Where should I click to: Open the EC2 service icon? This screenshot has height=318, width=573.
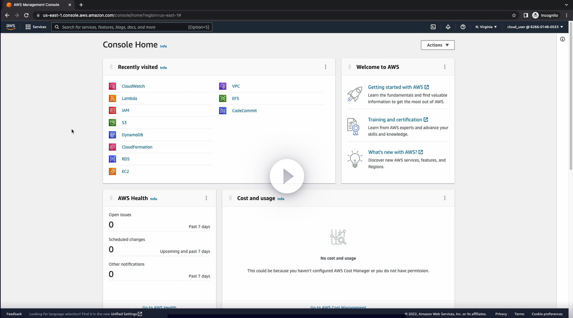coord(113,172)
